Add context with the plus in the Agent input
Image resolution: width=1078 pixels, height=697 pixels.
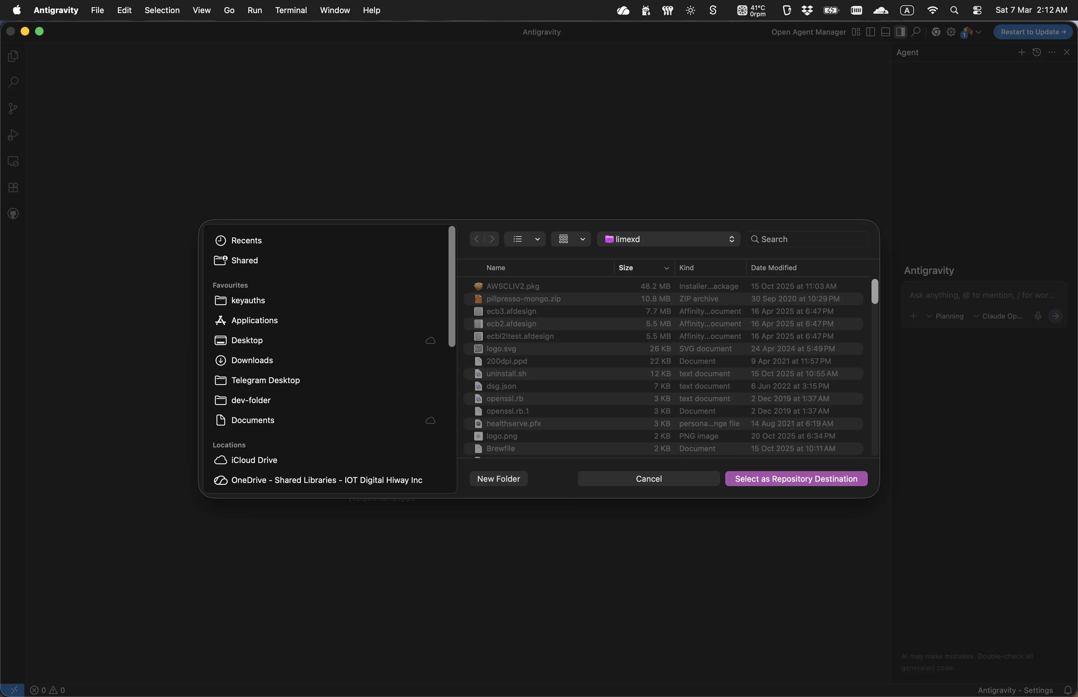(913, 316)
